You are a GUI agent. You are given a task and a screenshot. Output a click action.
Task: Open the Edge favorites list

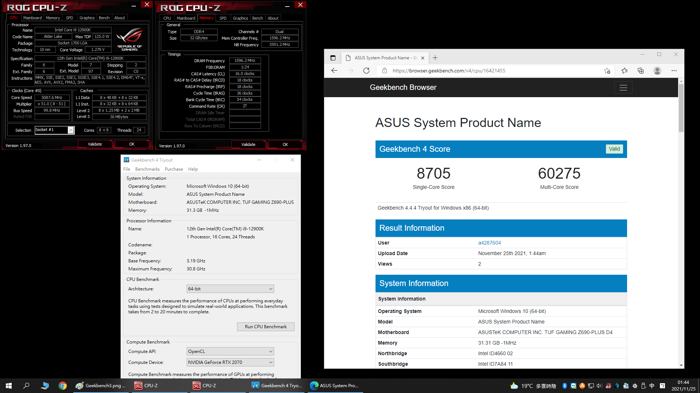click(x=625, y=71)
